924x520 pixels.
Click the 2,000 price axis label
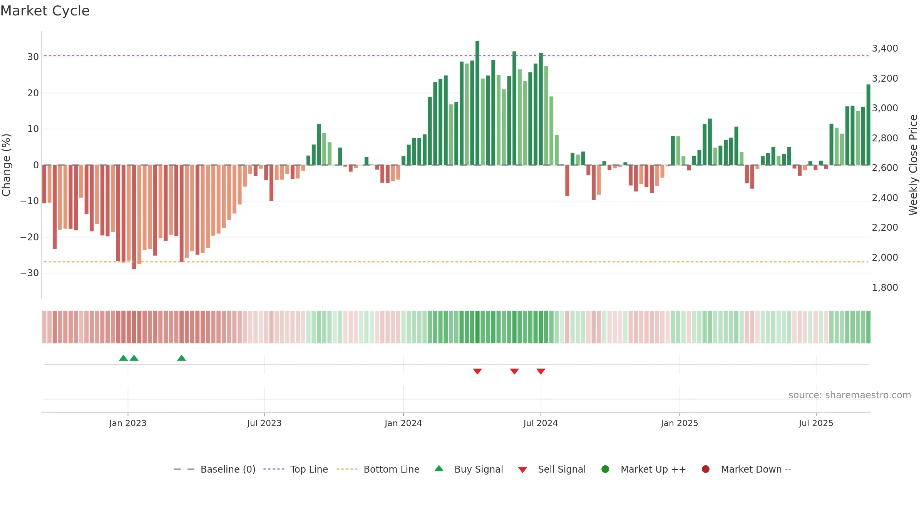pos(885,257)
